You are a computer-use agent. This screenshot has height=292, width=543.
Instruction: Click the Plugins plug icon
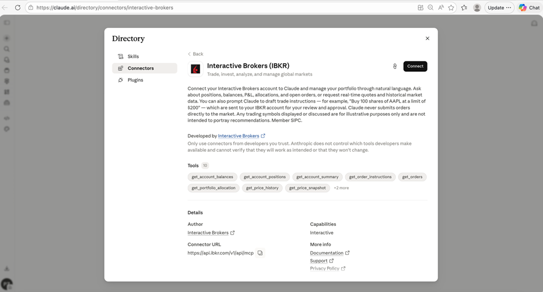point(121,80)
